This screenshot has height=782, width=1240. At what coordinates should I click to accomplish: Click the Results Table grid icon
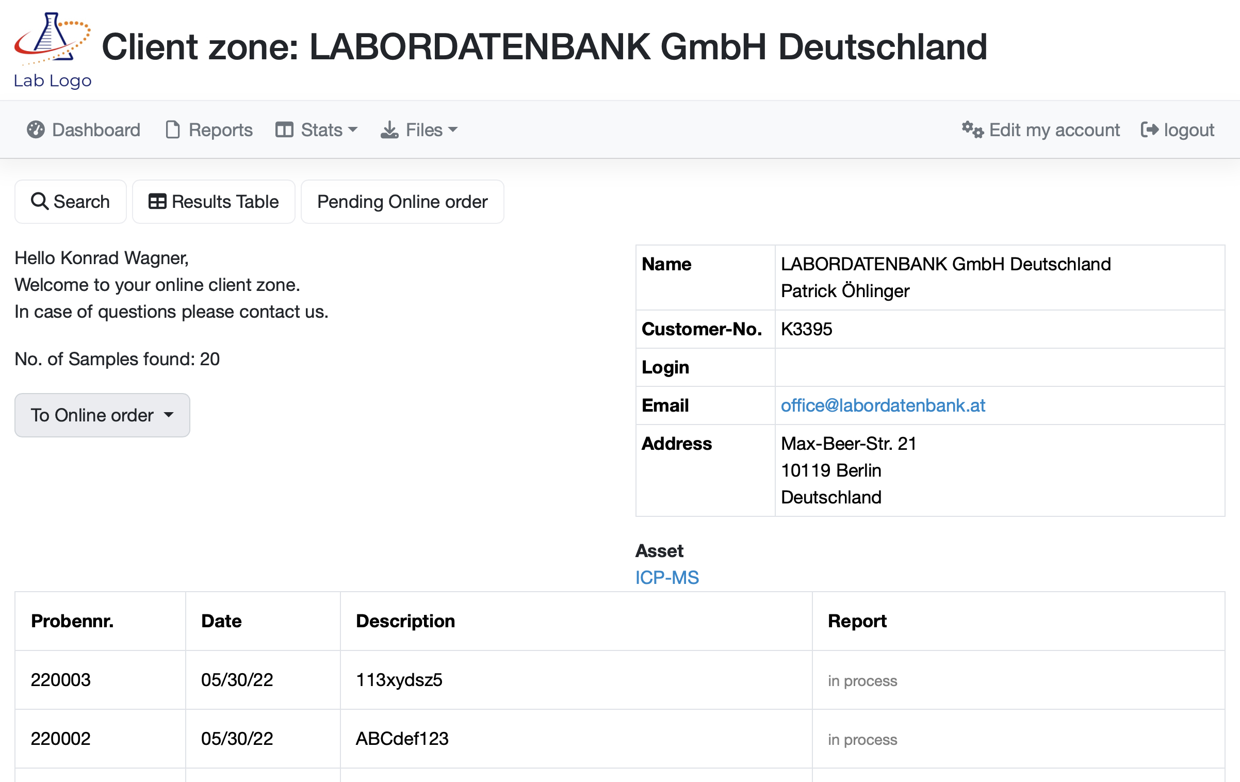click(157, 201)
